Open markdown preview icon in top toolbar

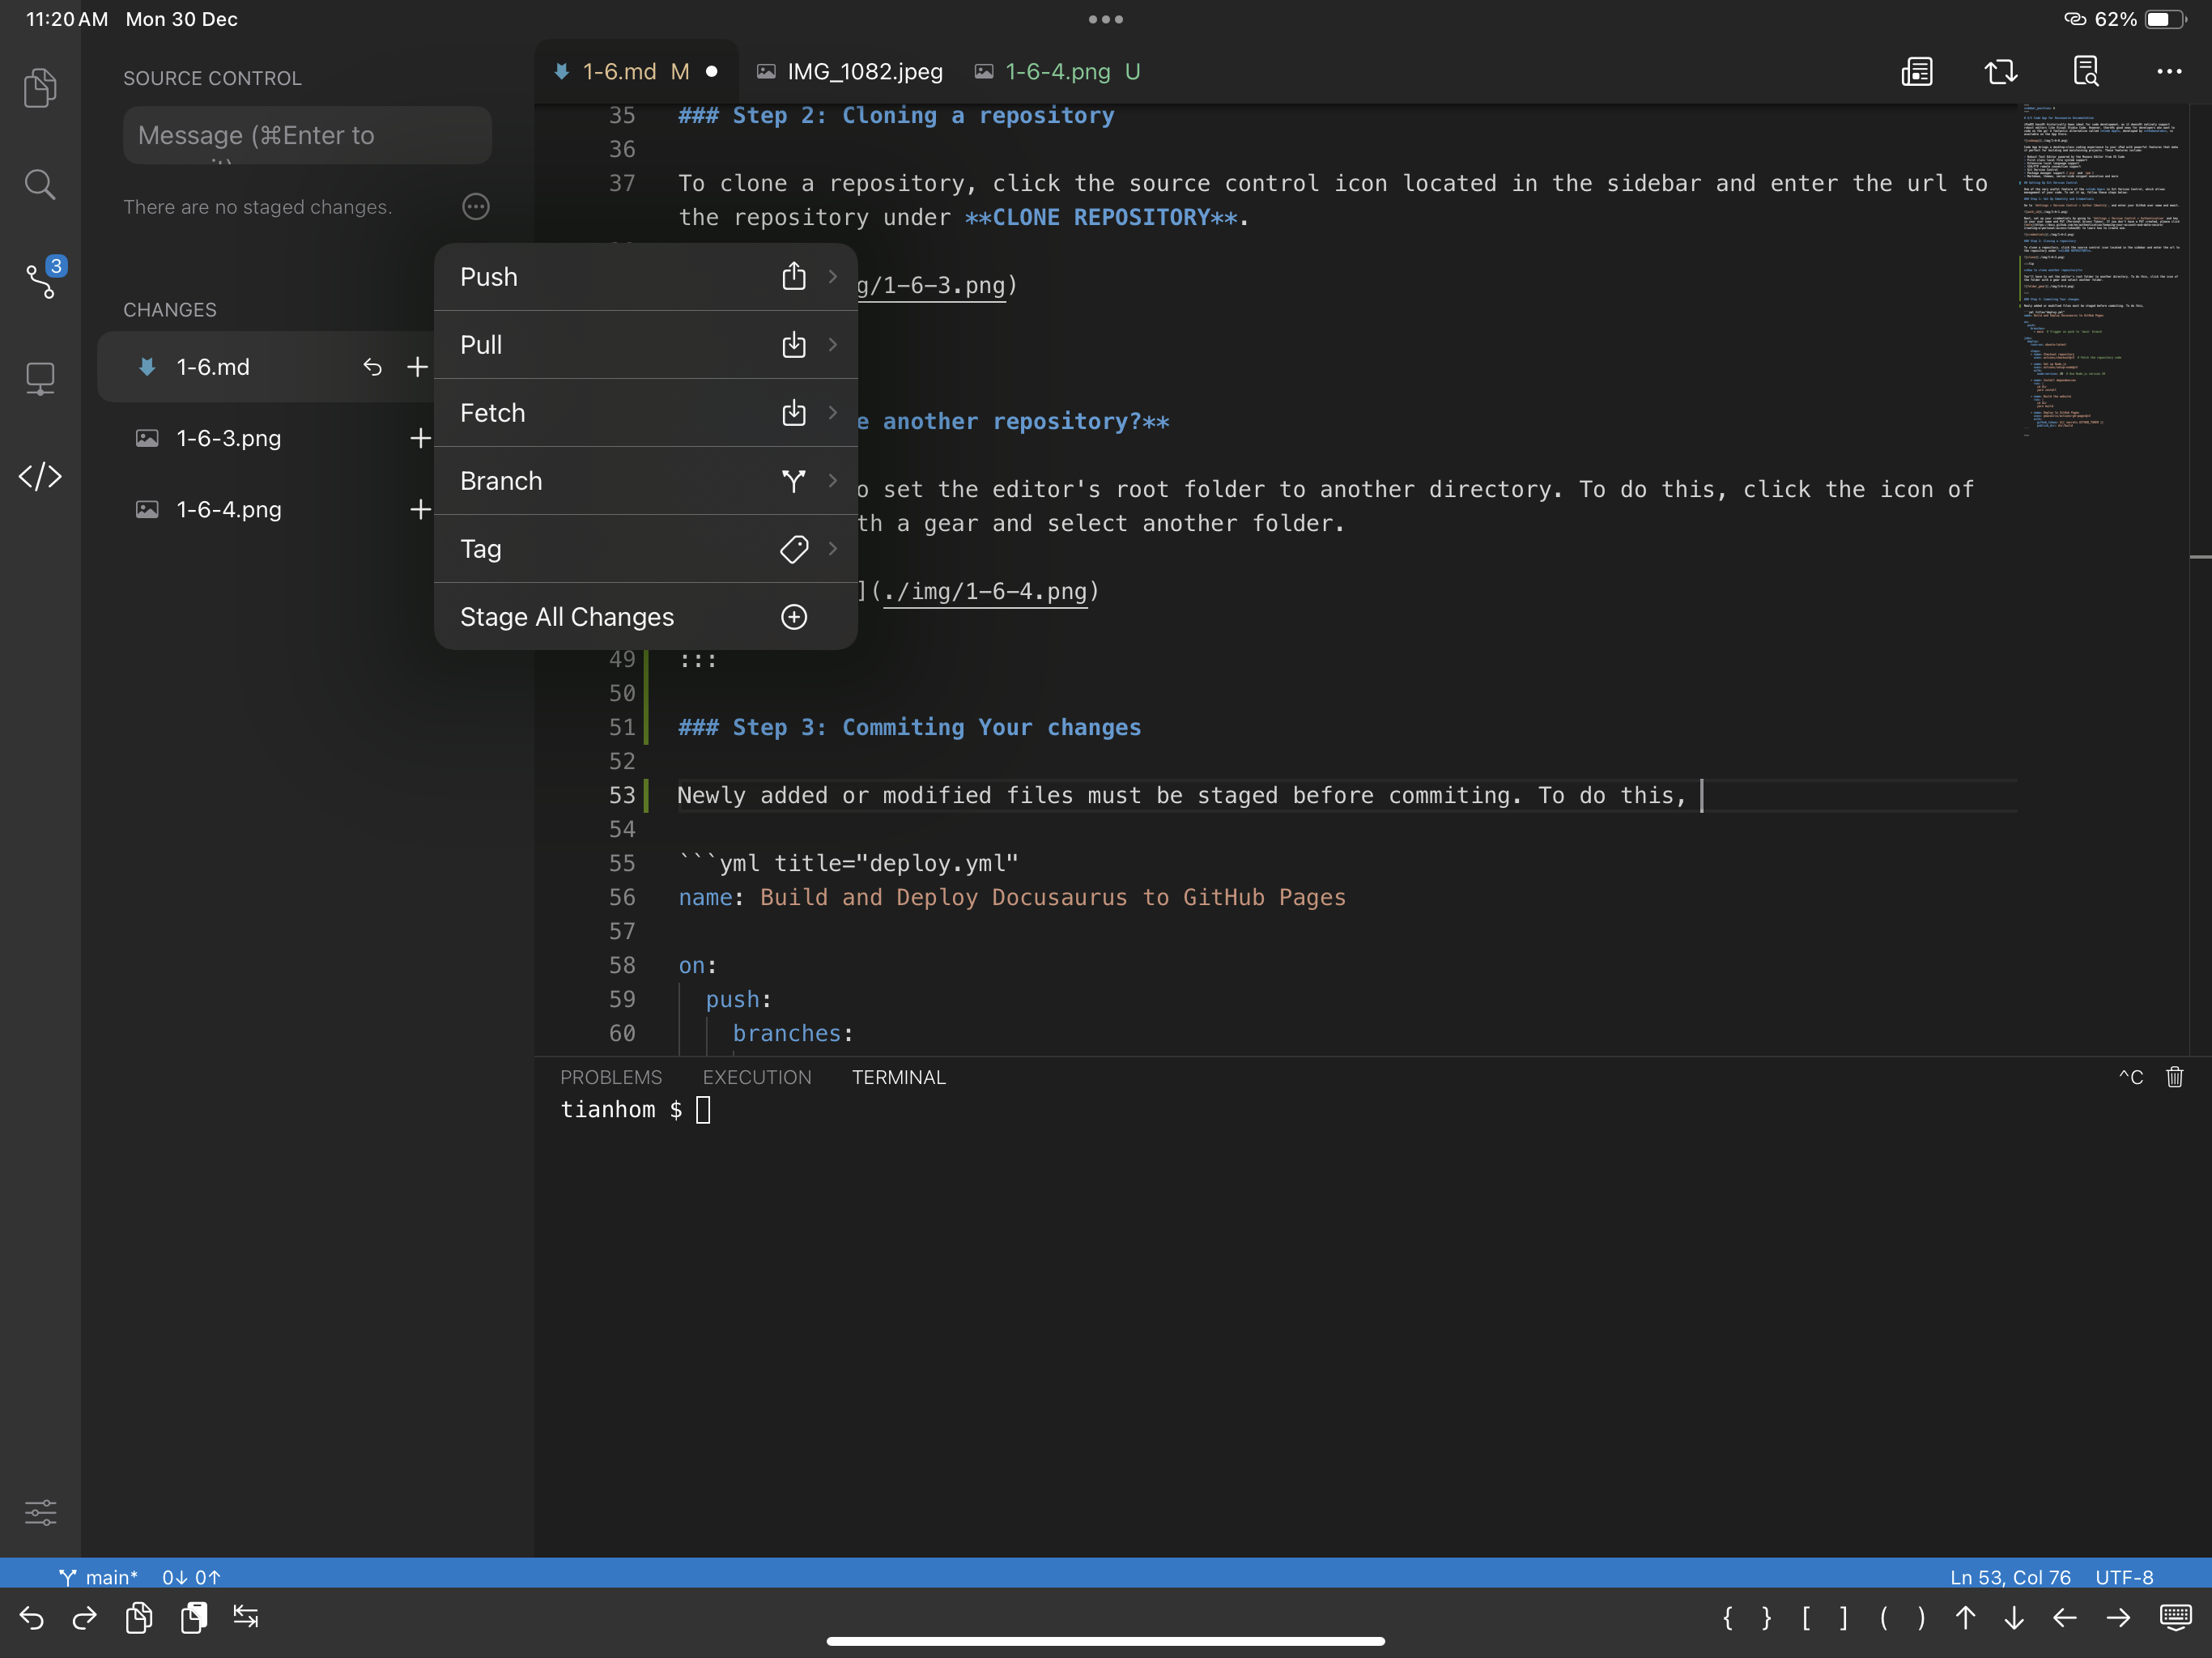click(x=1916, y=72)
